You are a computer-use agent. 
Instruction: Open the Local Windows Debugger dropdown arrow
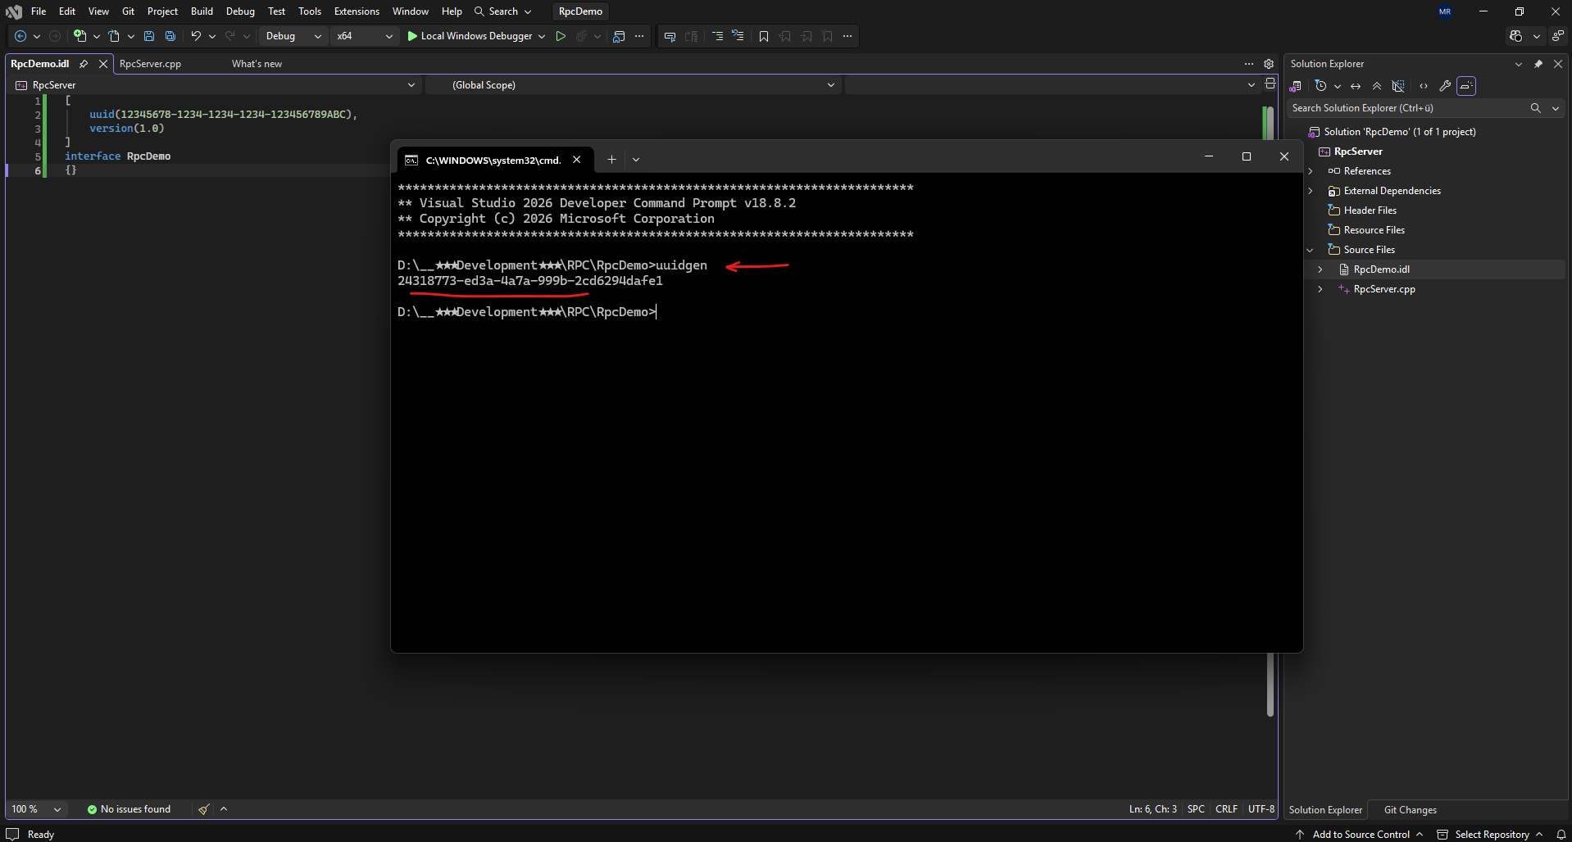point(542,36)
